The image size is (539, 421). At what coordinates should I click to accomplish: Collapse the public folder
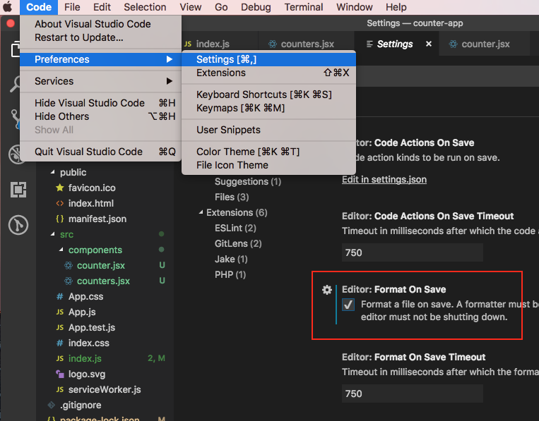click(52, 172)
